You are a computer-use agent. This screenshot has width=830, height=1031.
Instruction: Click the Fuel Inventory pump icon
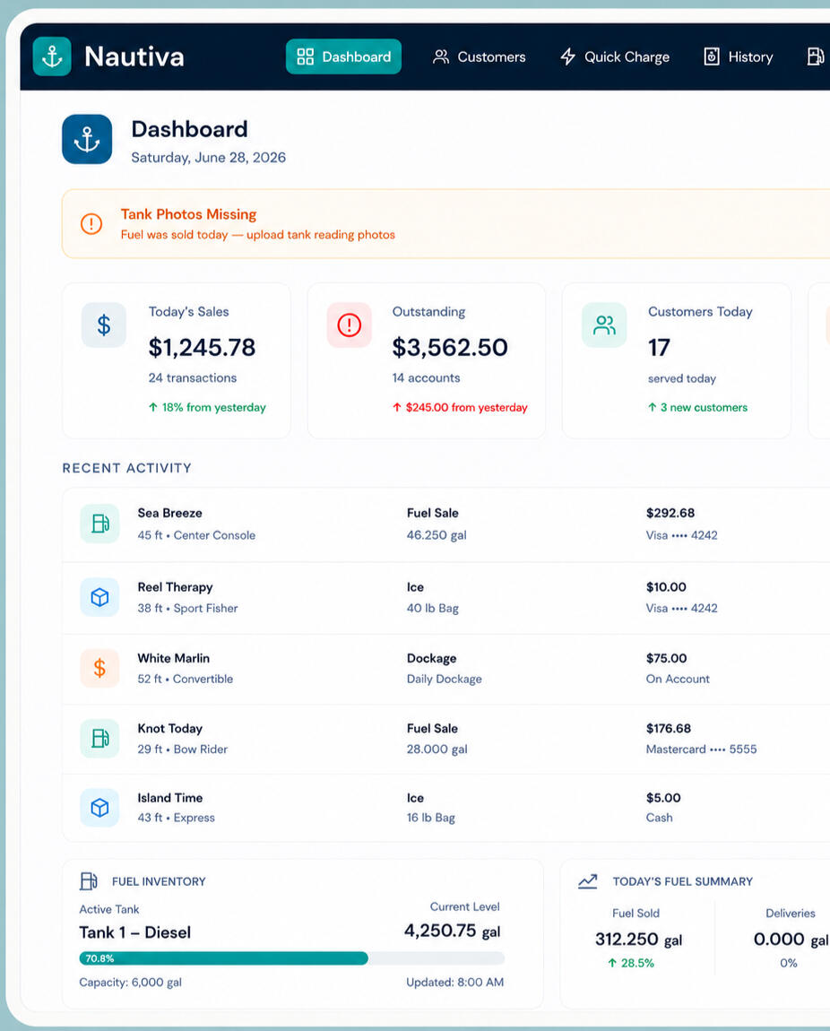point(89,881)
